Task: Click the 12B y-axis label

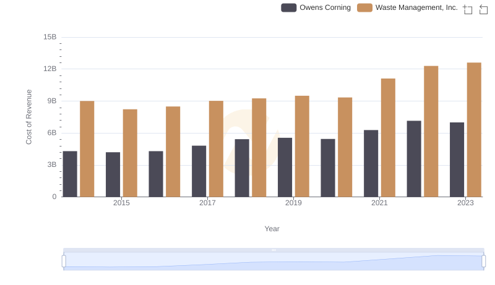Action: (x=50, y=69)
